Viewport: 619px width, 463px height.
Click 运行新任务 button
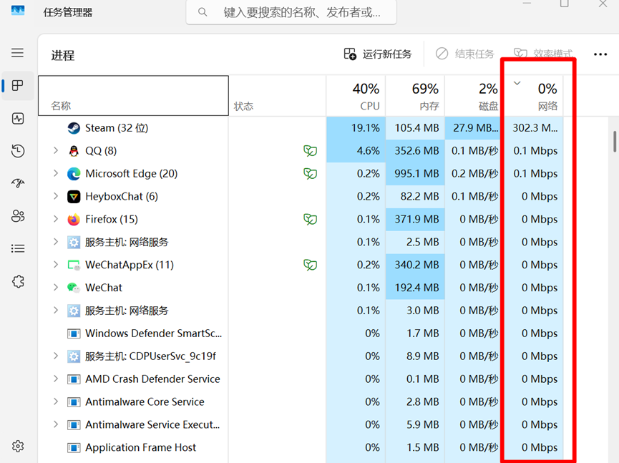click(x=378, y=54)
